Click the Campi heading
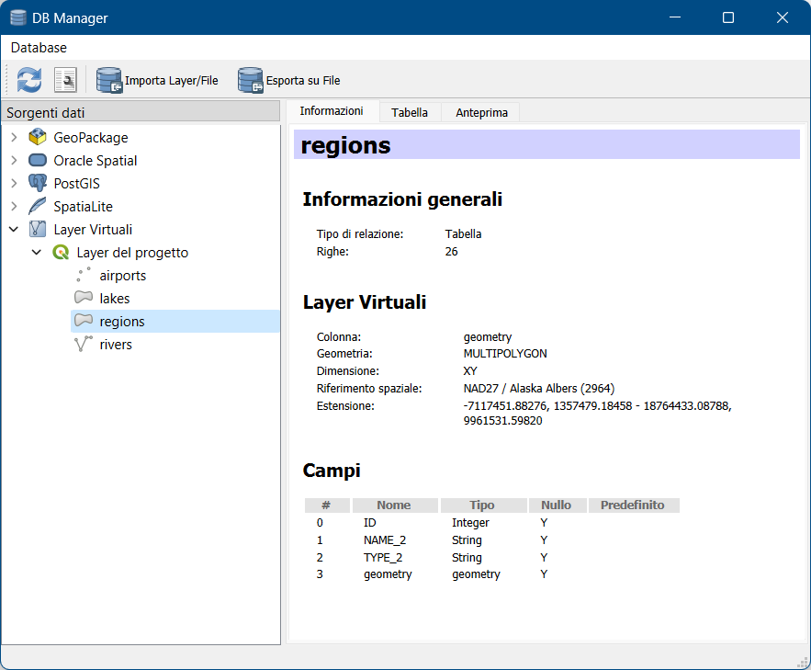Viewport: 811px width, 670px height. click(331, 471)
